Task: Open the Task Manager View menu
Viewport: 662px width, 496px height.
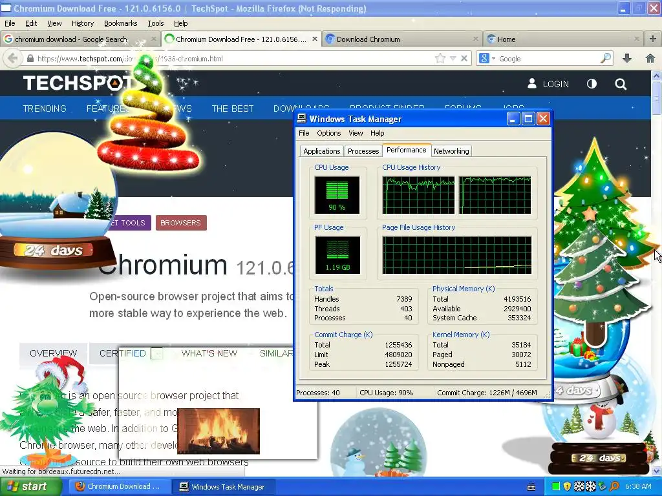Action: click(356, 133)
